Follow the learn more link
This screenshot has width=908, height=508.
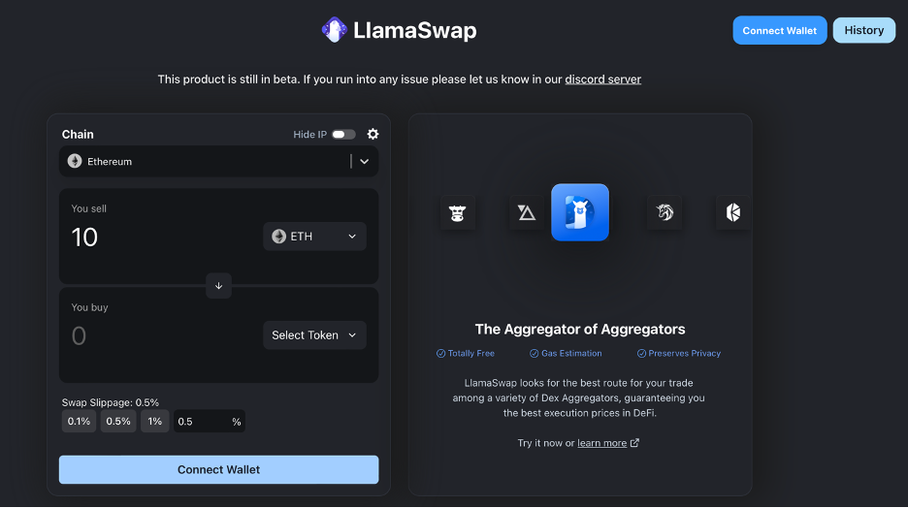pos(602,443)
